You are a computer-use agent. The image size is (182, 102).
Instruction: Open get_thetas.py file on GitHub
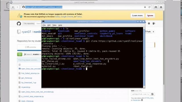click(27, 78)
